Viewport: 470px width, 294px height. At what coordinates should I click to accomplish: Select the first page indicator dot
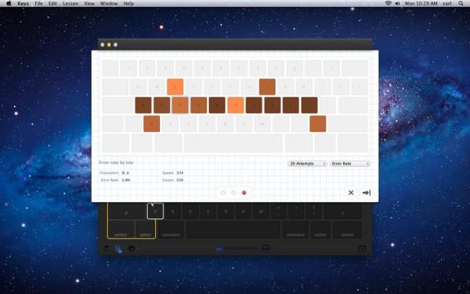pos(223,193)
